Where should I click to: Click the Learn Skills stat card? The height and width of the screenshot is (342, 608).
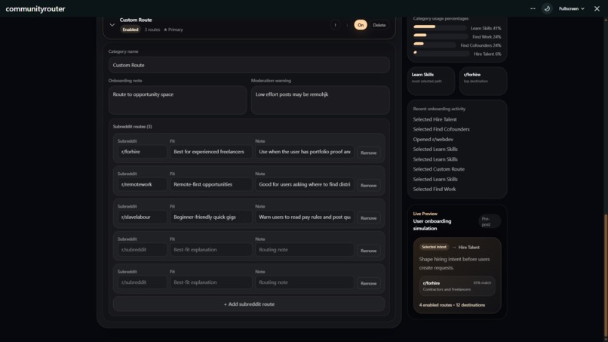pos(431,81)
